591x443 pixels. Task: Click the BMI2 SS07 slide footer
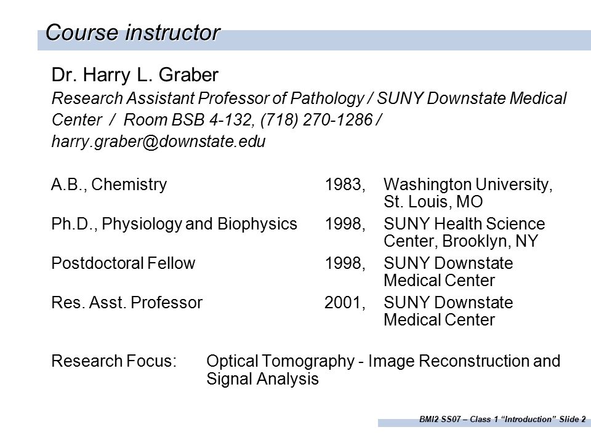click(x=502, y=419)
